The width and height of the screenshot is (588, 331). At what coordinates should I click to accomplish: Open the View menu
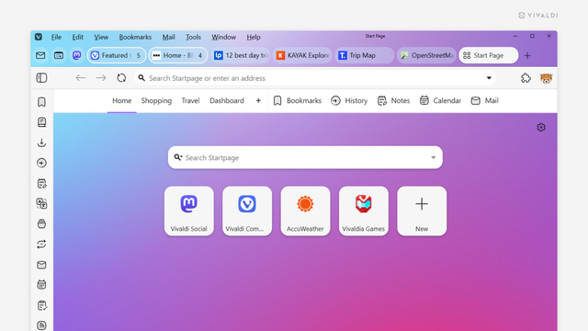pyautogui.click(x=101, y=37)
